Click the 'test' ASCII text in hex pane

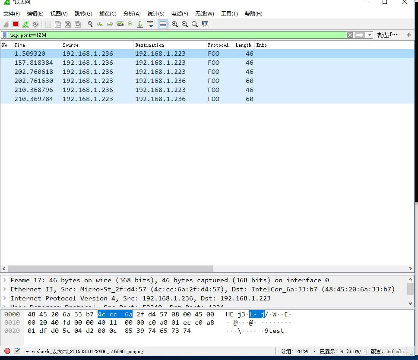[x=276, y=331]
